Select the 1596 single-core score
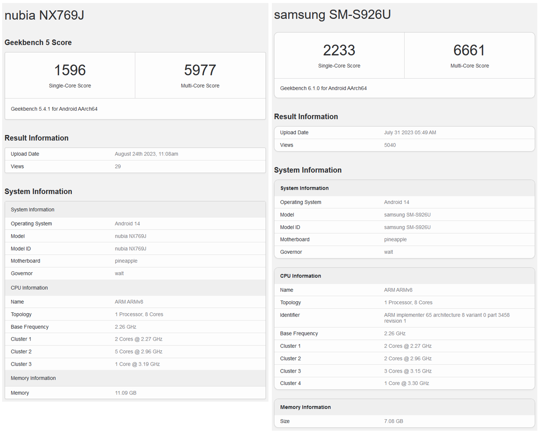 coord(70,70)
